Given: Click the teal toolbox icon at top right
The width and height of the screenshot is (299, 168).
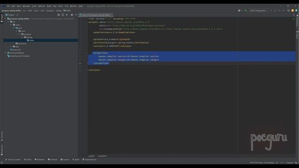Looking at the screenshot, I should click(296, 11).
